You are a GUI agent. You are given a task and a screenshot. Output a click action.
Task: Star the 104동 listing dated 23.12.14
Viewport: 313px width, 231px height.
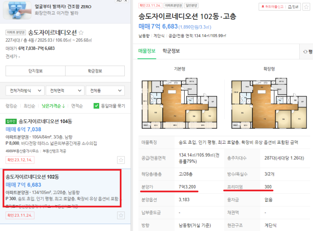(x=121, y=160)
